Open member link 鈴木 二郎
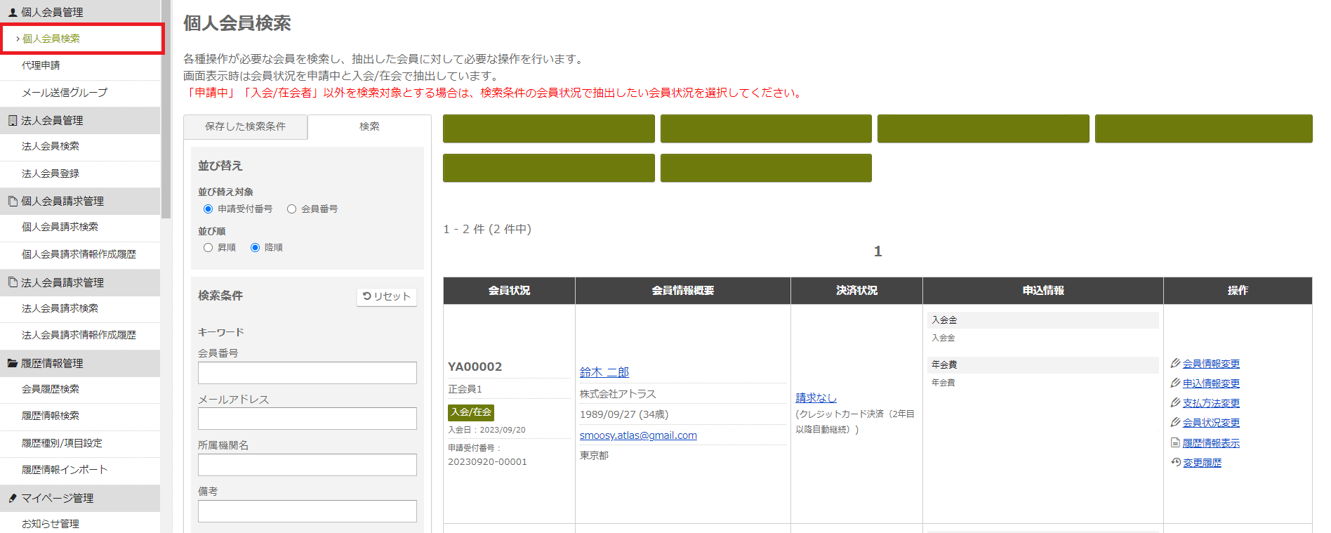The height and width of the screenshot is (533, 1331). (x=604, y=372)
